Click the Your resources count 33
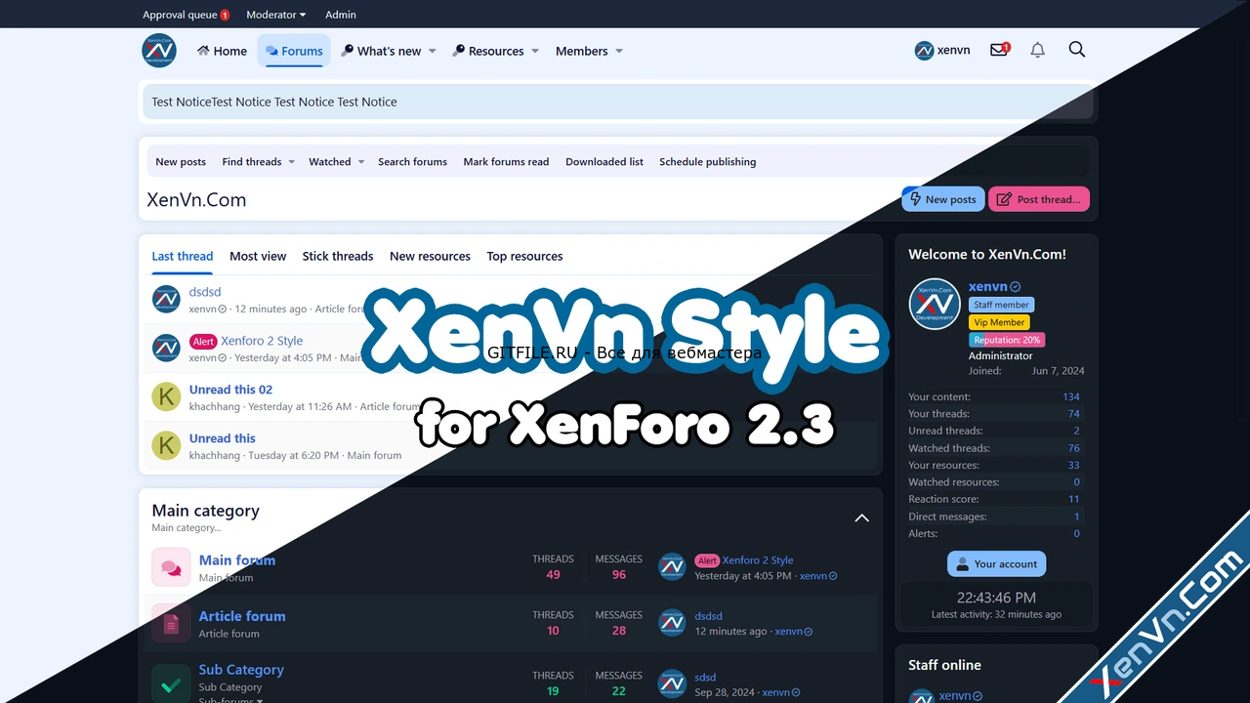The height and width of the screenshot is (703, 1250). point(1074,465)
